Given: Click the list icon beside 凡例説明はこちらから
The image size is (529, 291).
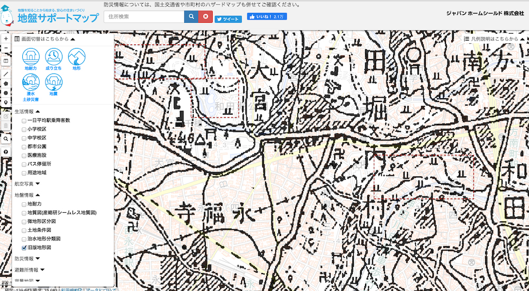Looking at the screenshot, I should point(467,39).
